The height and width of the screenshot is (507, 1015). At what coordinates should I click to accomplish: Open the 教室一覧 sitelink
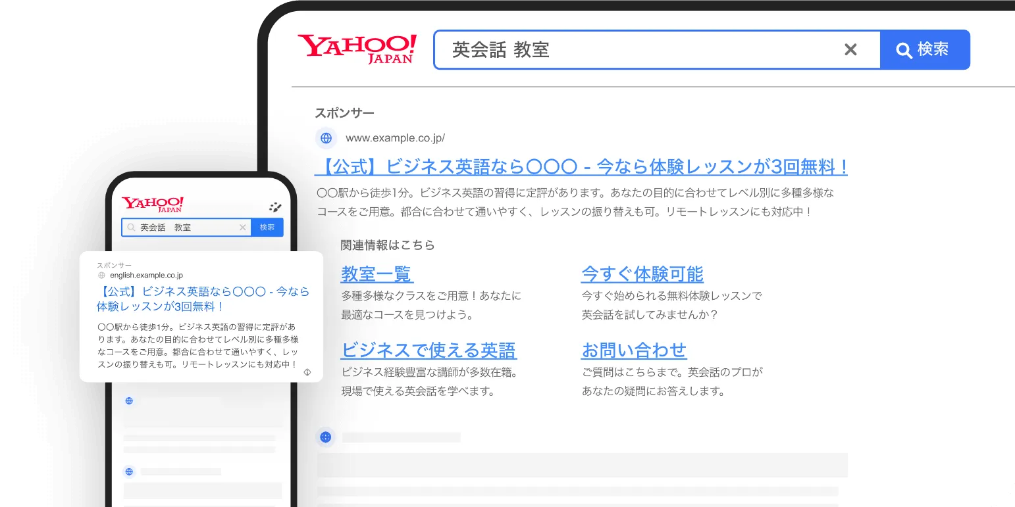[x=377, y=274]
